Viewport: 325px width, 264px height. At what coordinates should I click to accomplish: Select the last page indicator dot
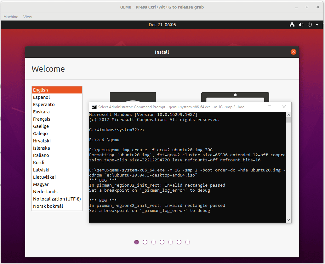coord(187,242)
